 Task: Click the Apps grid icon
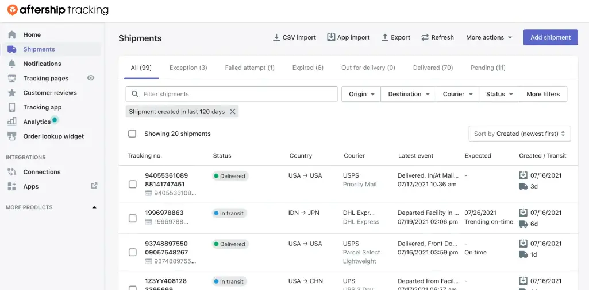[x=12, y=187]
